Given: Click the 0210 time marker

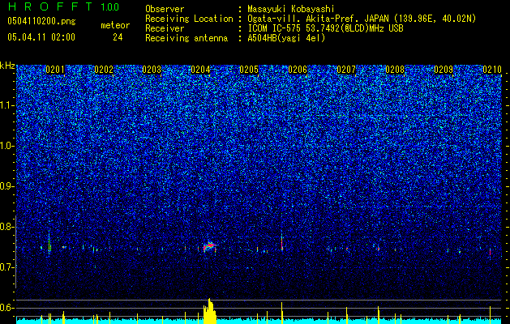Looking at the screenshot, I should [x=492, y=70].
